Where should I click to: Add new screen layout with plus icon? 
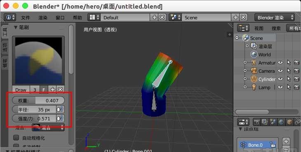coord(154,17)
